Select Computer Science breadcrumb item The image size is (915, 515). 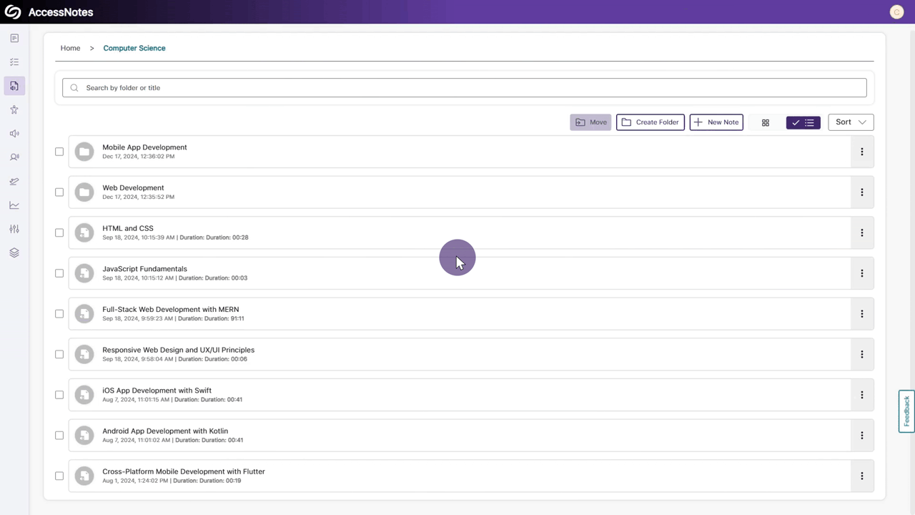pyautogui.click(x=134, y=49)
